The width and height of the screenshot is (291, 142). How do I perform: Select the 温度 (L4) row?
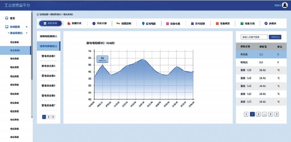tap(261, 78)
